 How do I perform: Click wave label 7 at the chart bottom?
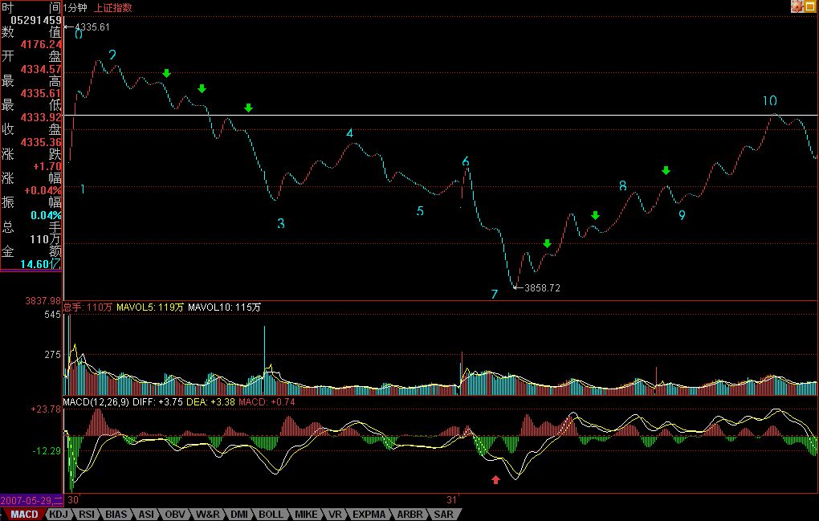point(495,295)
